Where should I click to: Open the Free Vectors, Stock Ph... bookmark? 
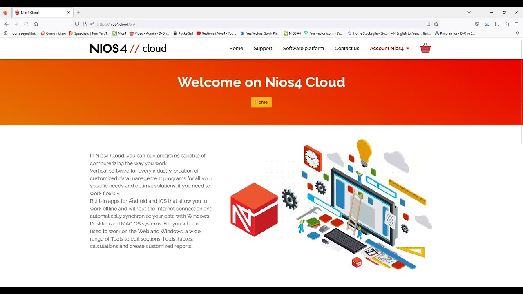259,33
